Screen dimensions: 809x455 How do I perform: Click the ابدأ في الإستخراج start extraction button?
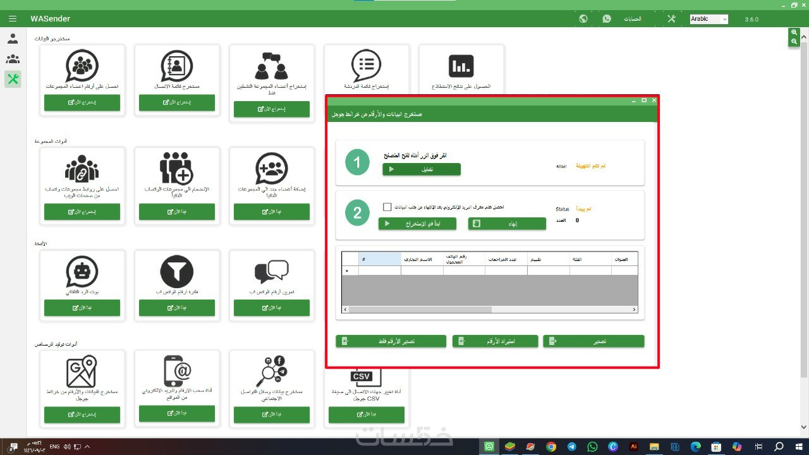click(417, 224)
